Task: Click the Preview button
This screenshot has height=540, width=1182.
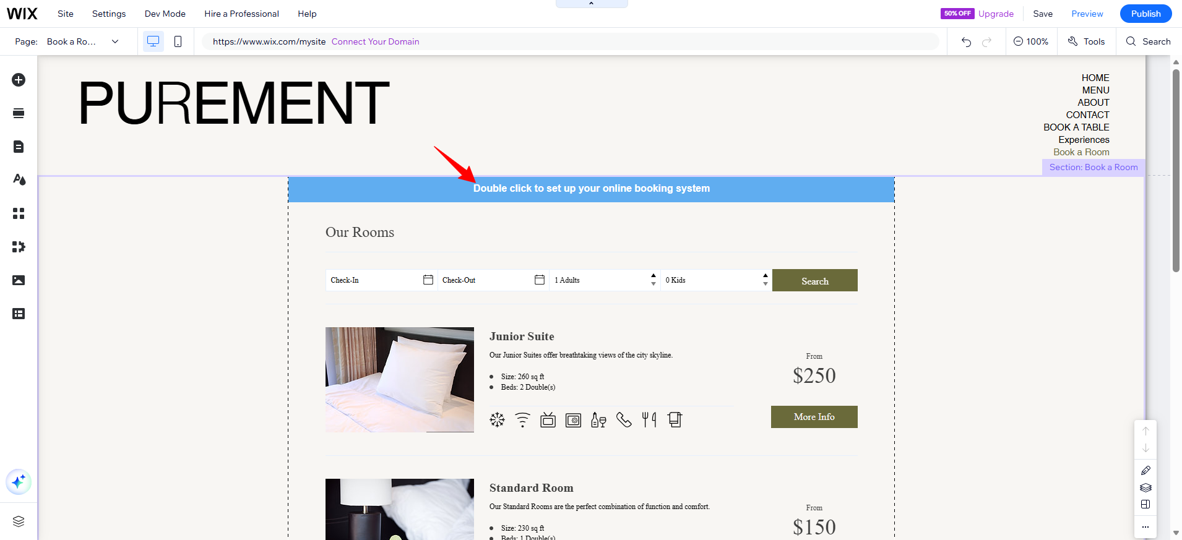Action: pos(1087,14)
